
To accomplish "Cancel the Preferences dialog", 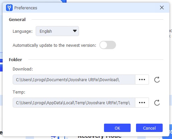I will point(149,128).
